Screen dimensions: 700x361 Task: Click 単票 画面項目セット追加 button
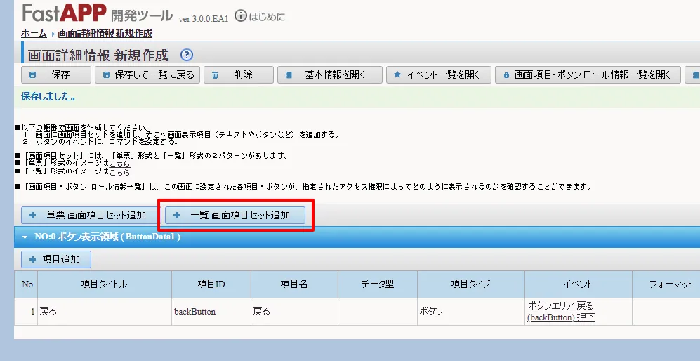(x=91, y=216)
